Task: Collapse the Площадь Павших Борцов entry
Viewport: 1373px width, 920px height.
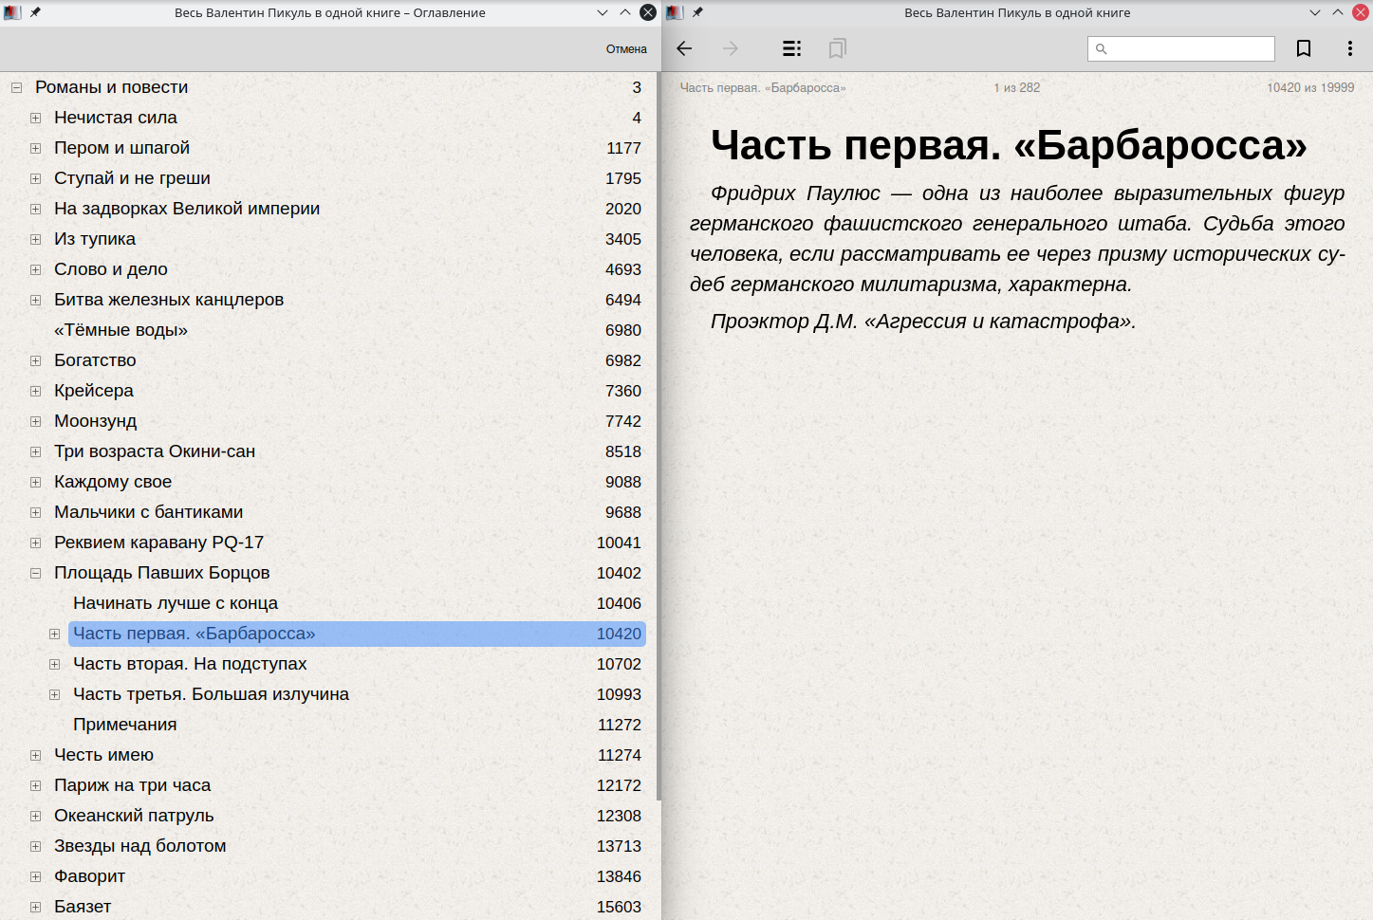Action: pyautogui.click(x=35, y=573)
